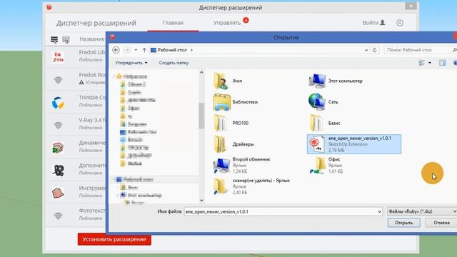Viewport: 457px width, 257px height.
Task: Select ene_open_newer_version_v1.0.1 extension file
Action: 354,144
